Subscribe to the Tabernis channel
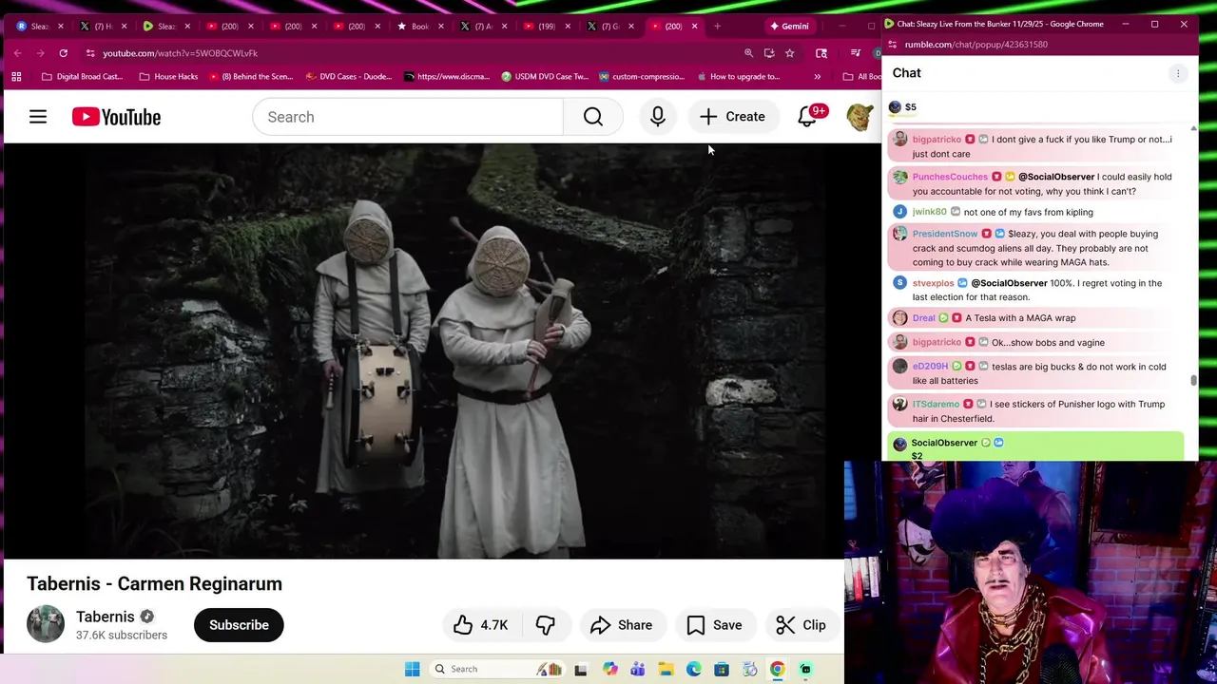This screenshot has height=684, width=1217. (239, 625)
